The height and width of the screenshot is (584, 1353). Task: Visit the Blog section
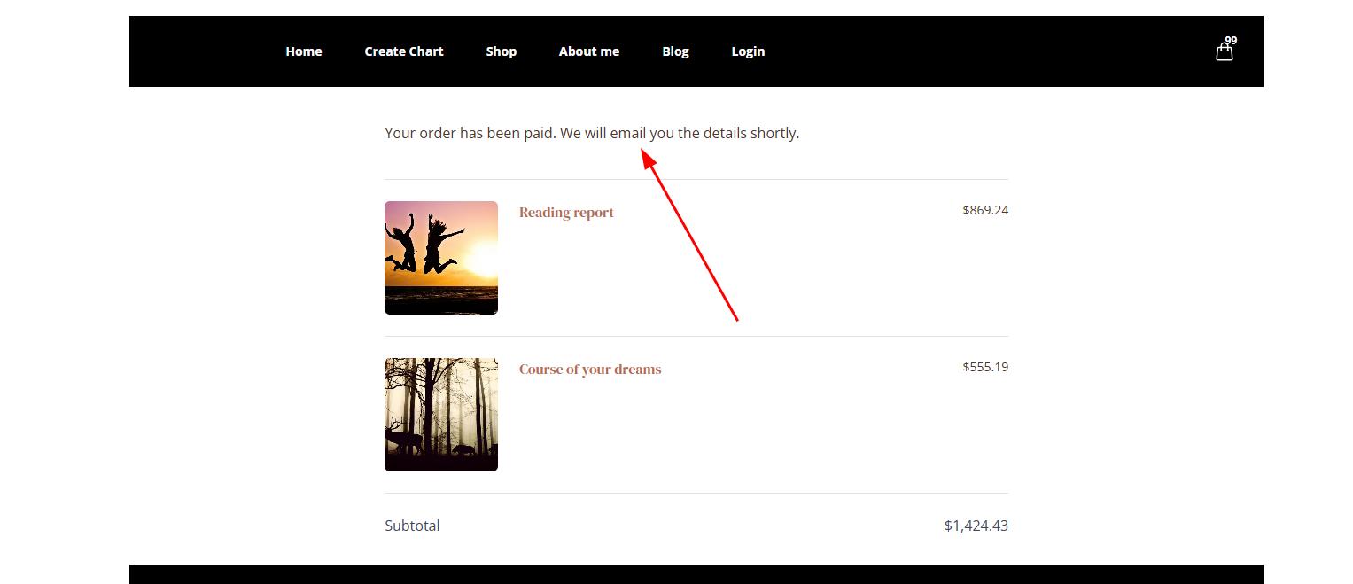point(674,51)
